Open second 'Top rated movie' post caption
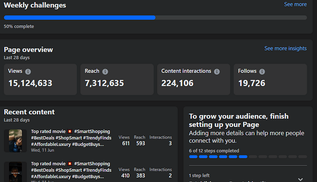317x182 pixels. (71, 170)
